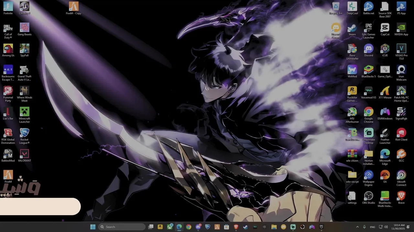The height and width of the screenshot is (232, 414).
Task: Select the VALORANT desktop shortcut
Action: 25,156
